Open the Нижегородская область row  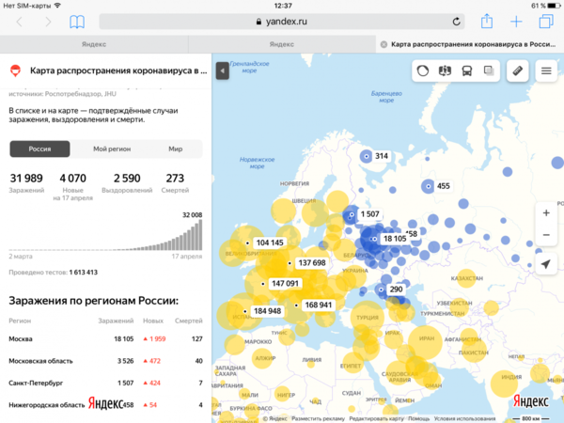pyautogui.click(x=105, y=404)
